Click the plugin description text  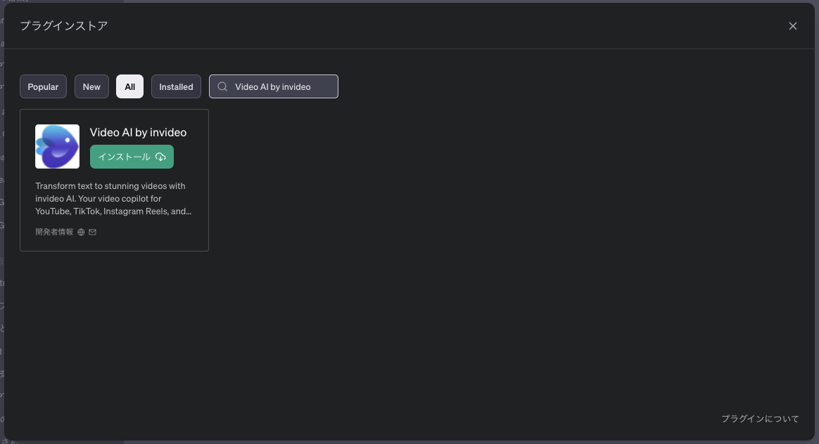tap(113, 199)
